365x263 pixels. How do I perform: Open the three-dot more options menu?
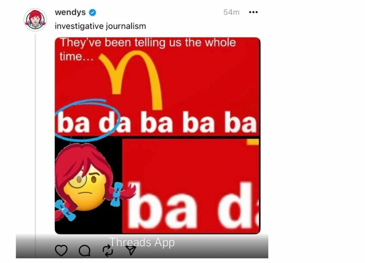[253, 12]
